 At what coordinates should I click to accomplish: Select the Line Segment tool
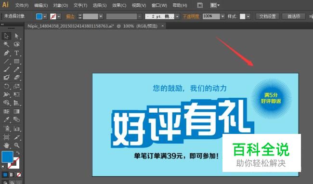(6, 61)
